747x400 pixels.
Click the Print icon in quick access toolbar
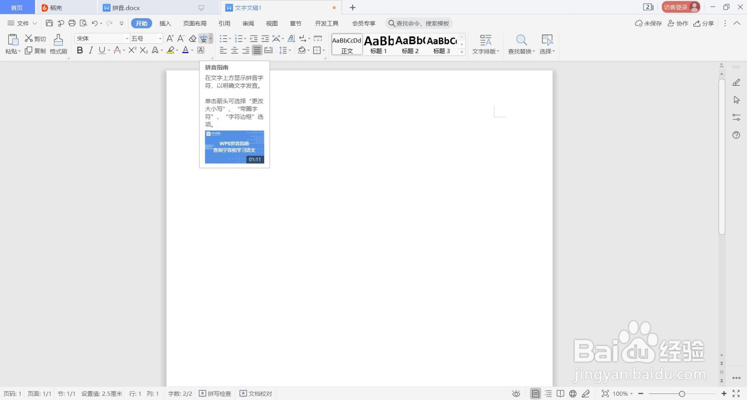coord(72,23)
